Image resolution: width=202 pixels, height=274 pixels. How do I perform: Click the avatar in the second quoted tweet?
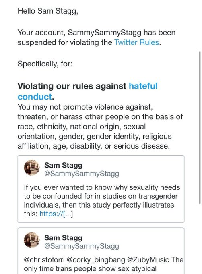pyautogui.click(x=31, y=240)
